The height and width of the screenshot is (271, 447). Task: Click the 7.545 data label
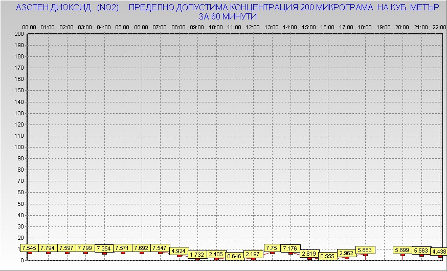[30, 248]
